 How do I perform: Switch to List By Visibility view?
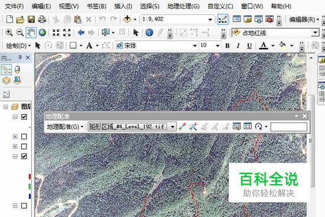click(6, 81)
